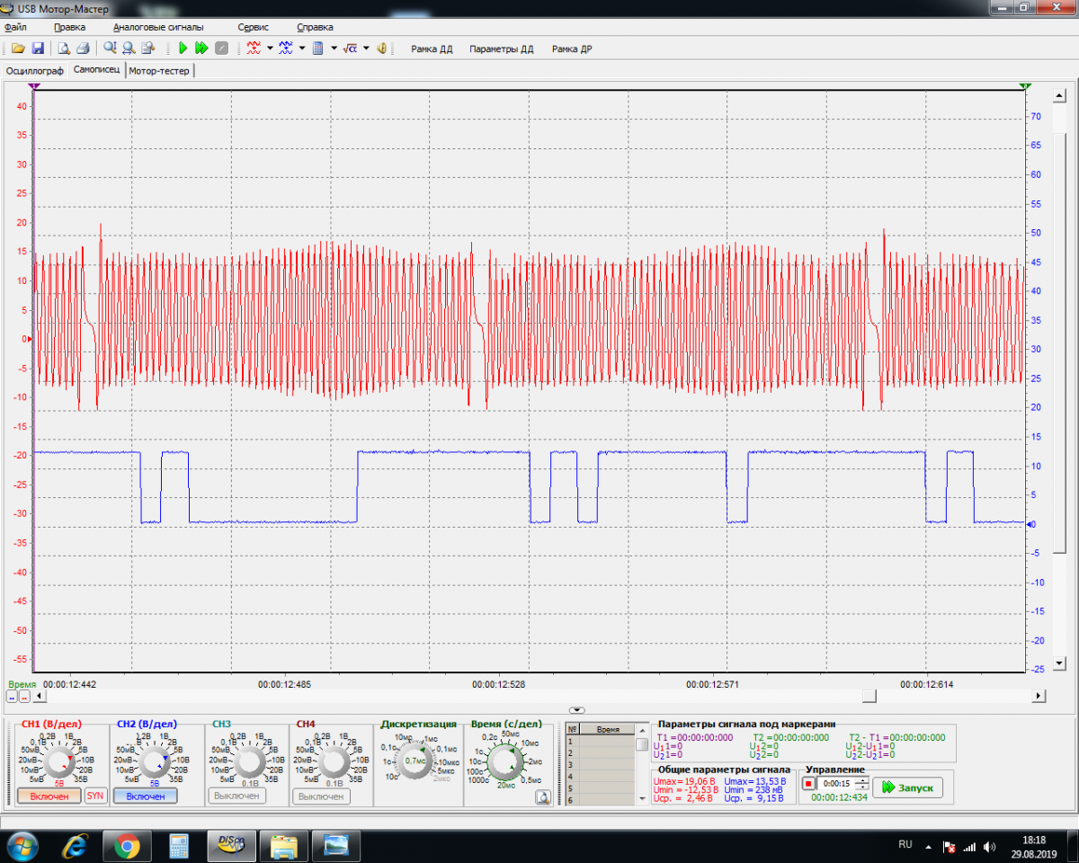This screenshot has width=1079, height=863.
Task: Click the 'Параметры ДД' toolbar button
Action: 501,49
